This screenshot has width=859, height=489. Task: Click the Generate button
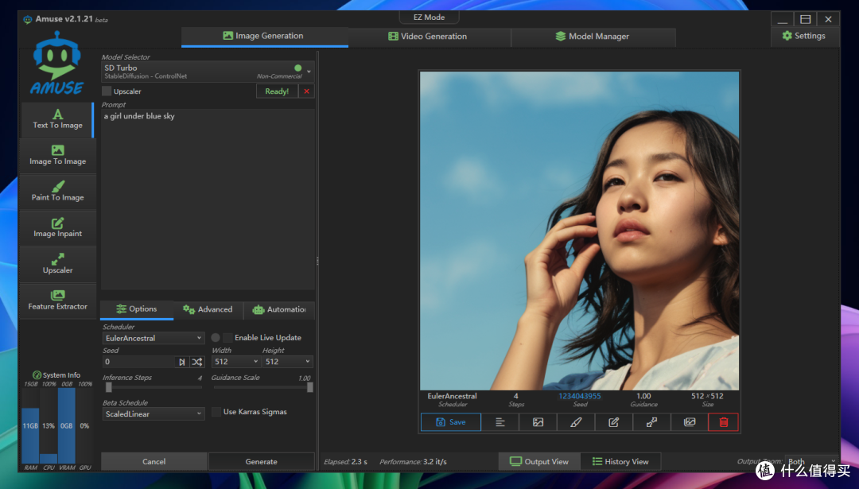pos(262,462)
